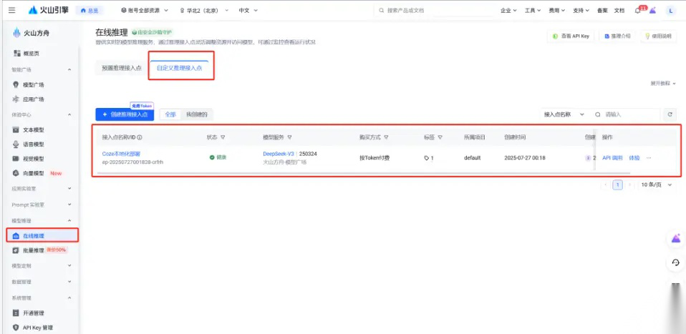
Task: Click the 火山方舟 product icon
Action: pyautogui.click(x=16, y=33)
